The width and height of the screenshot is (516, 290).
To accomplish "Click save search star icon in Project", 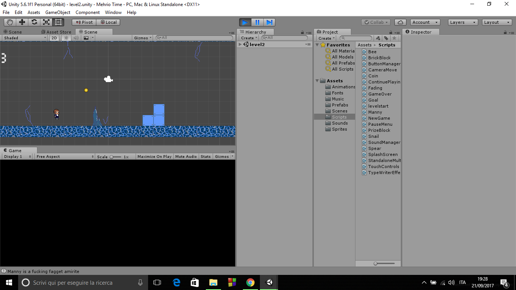I will point(394,38).
